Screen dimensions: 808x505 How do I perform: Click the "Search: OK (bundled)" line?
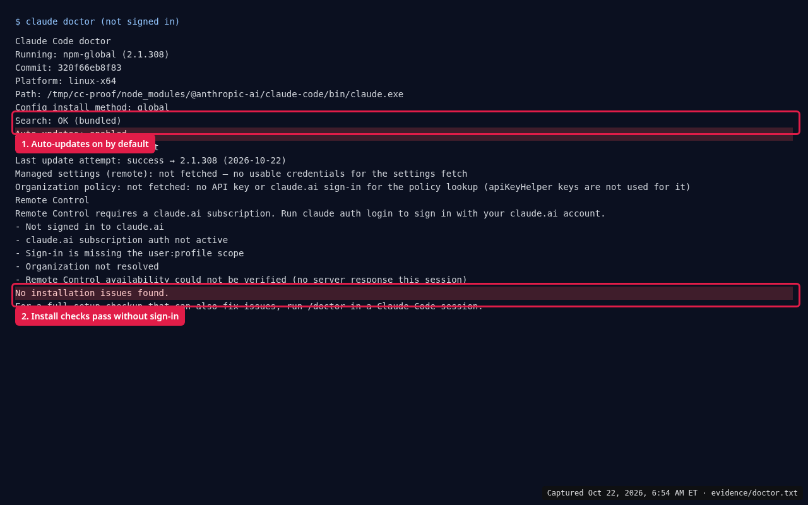pyautogui.click(x=68, y=121)
